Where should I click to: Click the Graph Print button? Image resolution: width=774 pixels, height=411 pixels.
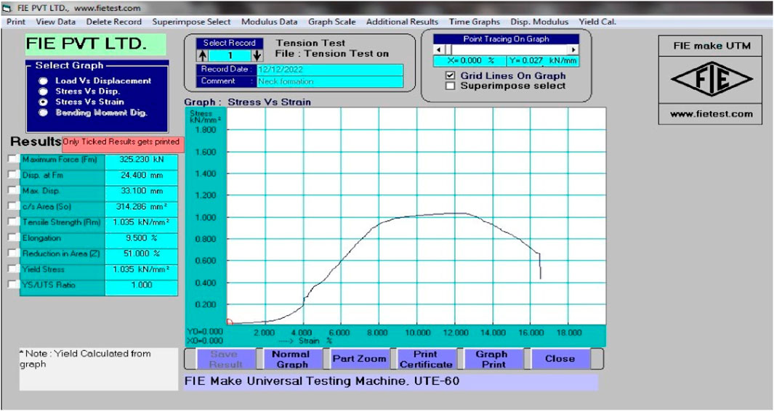point(493,359)
